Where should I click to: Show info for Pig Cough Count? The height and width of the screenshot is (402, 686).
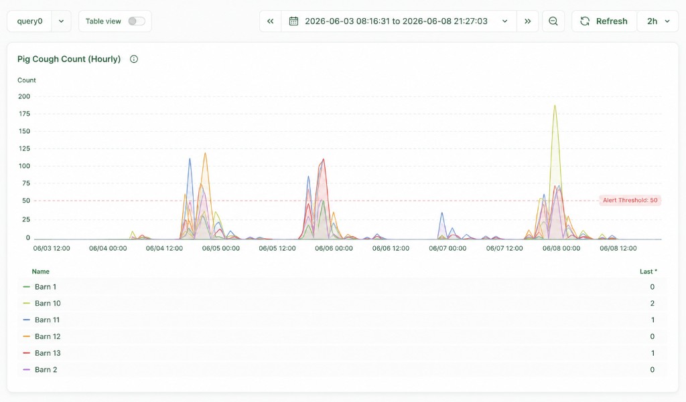pos(134,59)
